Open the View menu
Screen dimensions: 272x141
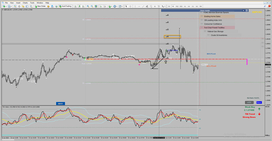tap(12, 3)
